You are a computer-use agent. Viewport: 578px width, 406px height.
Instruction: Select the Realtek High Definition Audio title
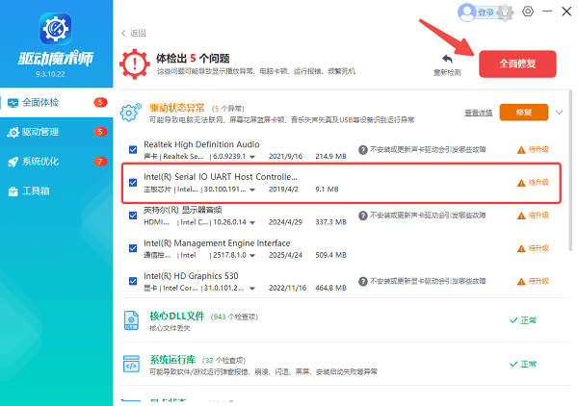201,144
